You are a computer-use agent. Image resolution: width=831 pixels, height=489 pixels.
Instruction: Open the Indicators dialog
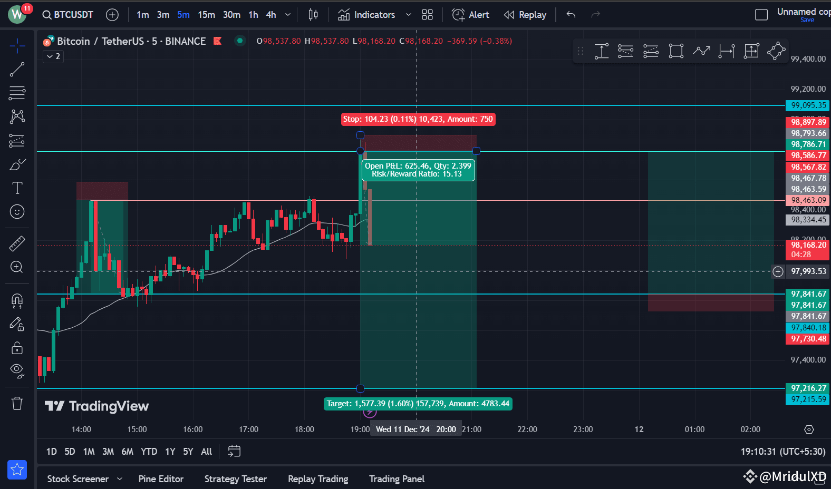pos(366,15)
